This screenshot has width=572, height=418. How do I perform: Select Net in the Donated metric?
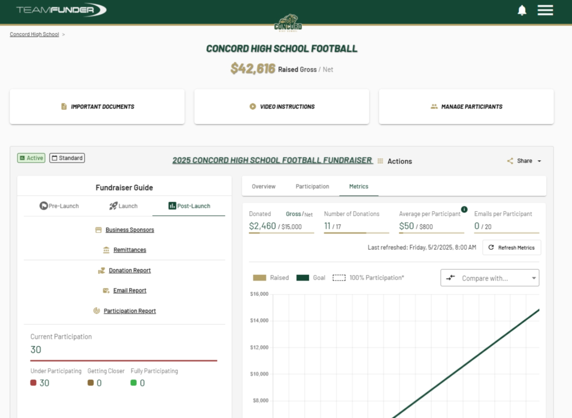point(308,214)
